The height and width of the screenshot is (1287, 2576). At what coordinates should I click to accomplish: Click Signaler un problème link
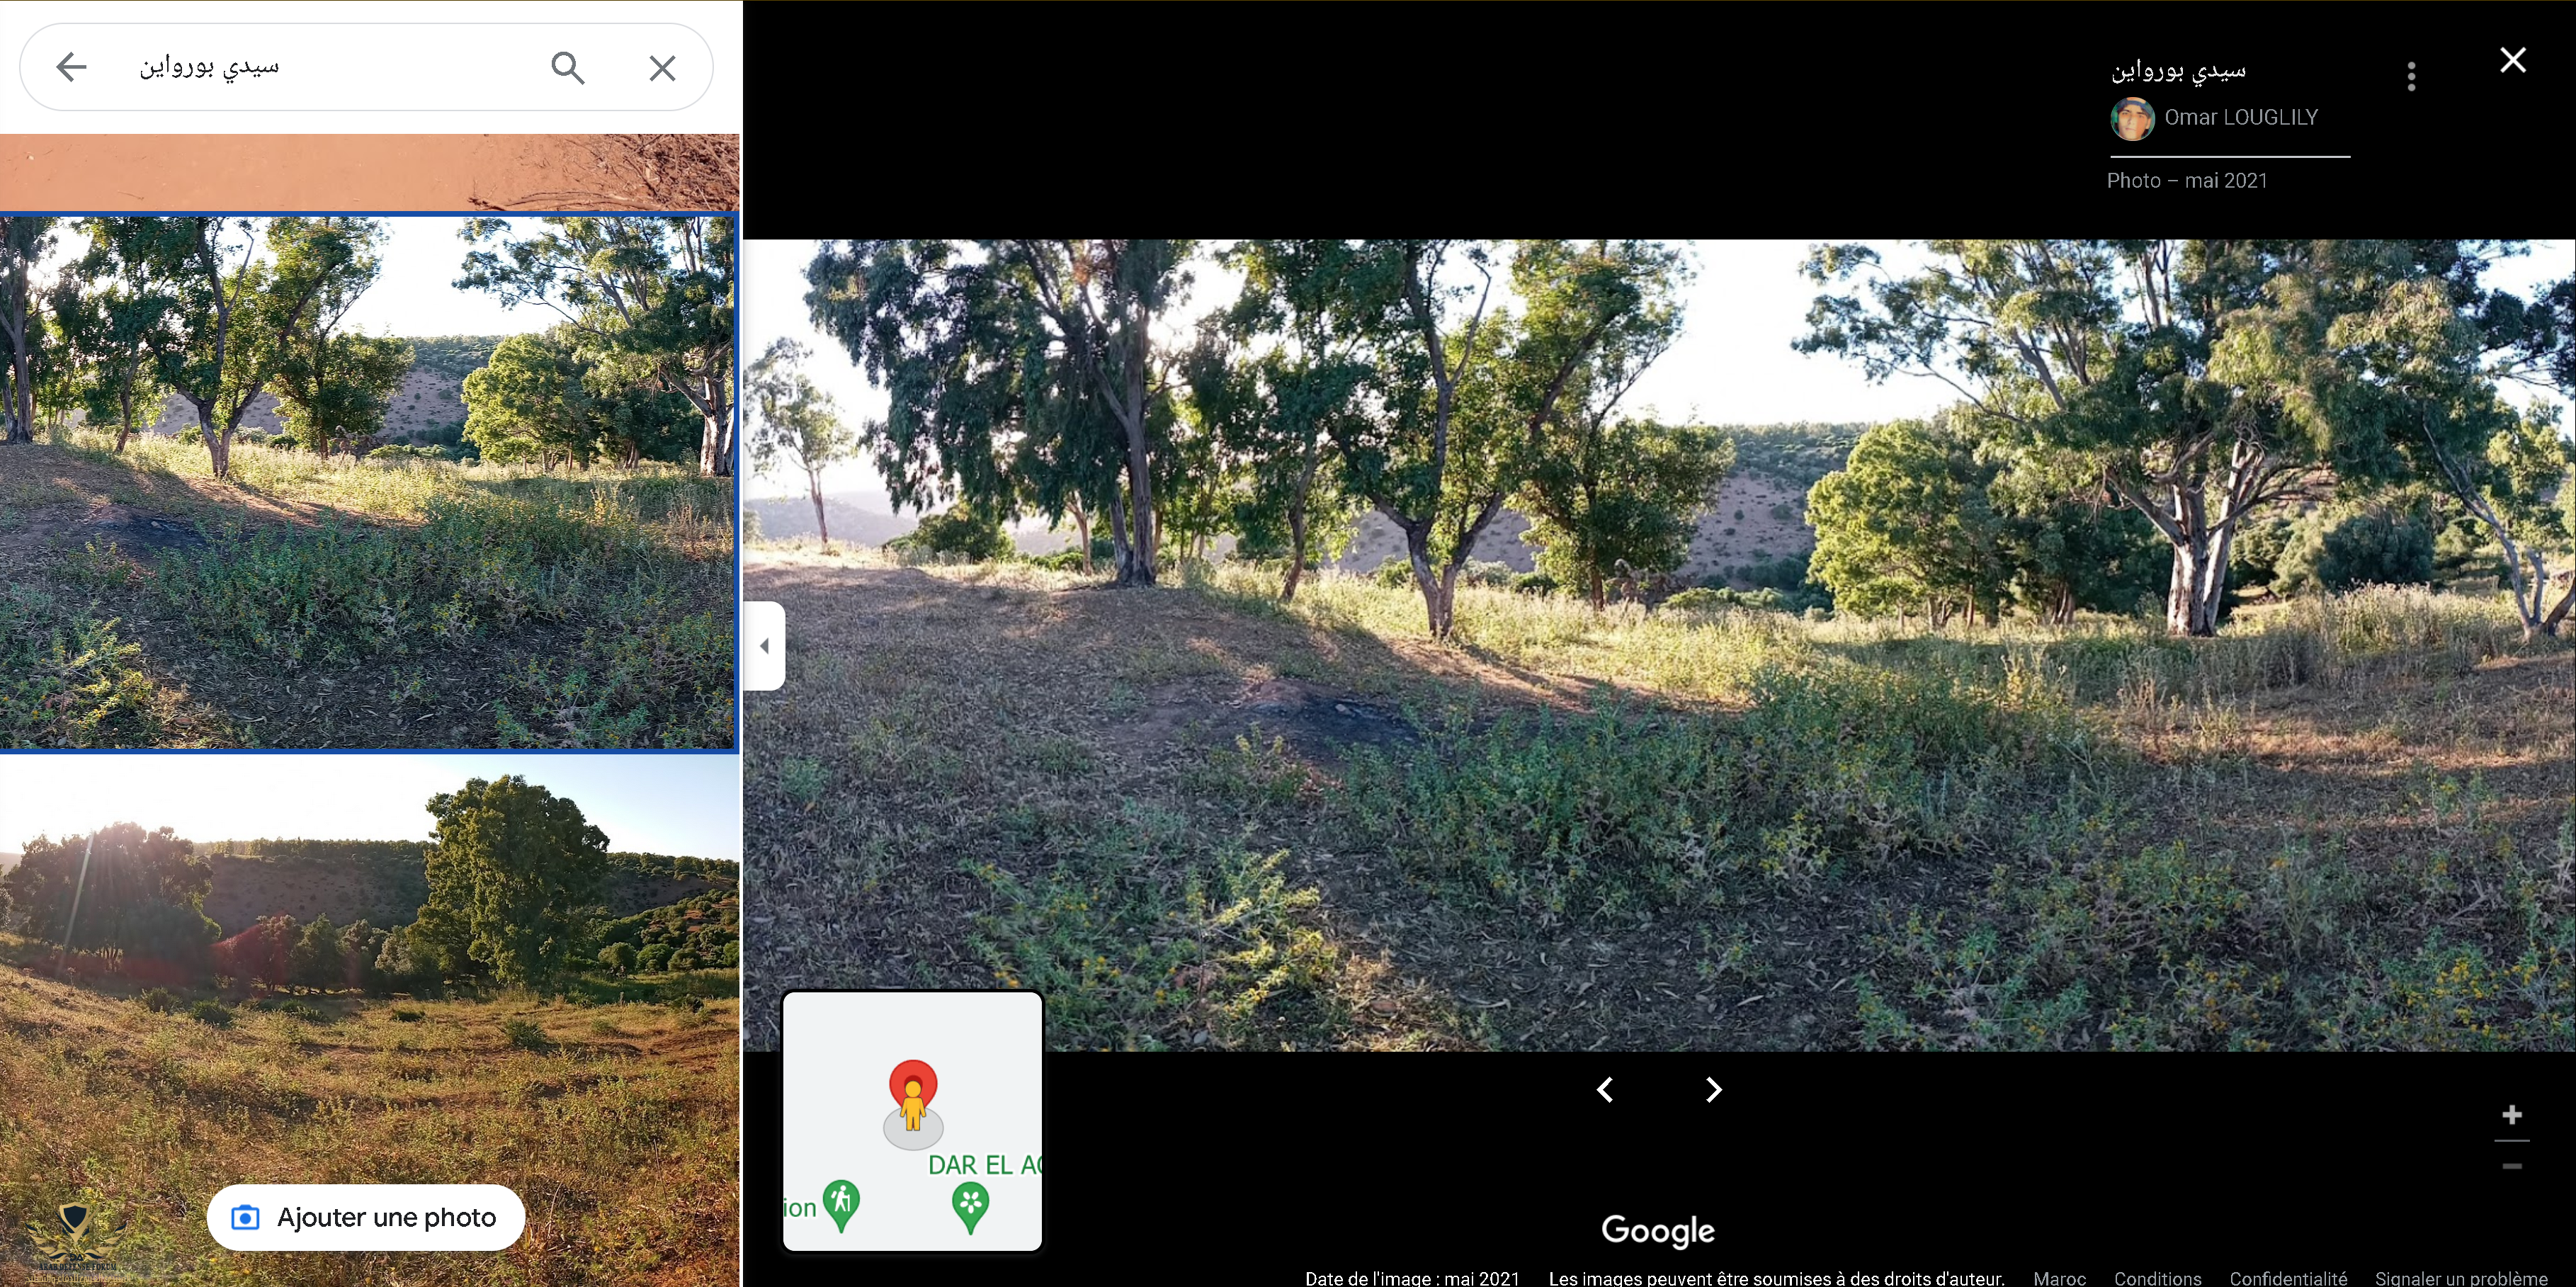pyautogui.click(x=2461, y=1277)
